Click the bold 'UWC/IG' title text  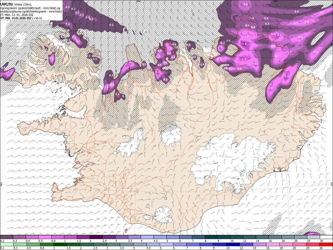point(7,4)
